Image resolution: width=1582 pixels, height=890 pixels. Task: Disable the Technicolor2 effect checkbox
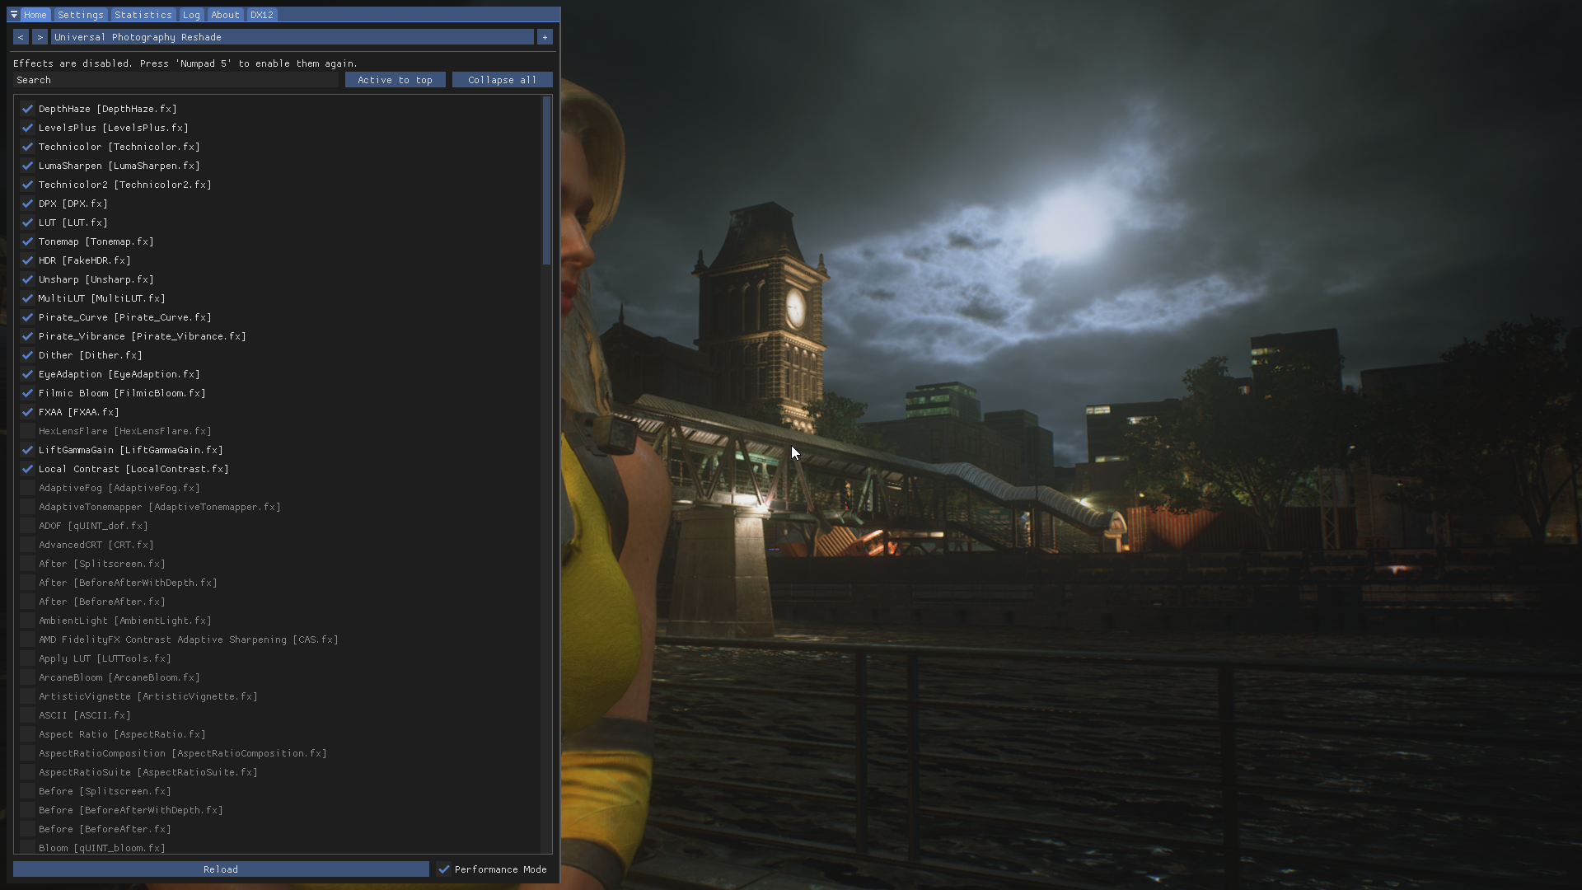(x=27, y=185)
